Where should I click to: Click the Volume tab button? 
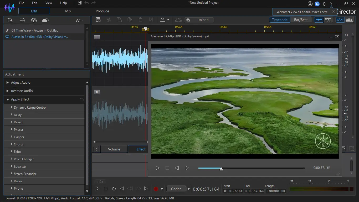click(x=114, y=149)
